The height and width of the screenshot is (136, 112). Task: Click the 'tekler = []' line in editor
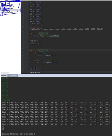(35, 41)
